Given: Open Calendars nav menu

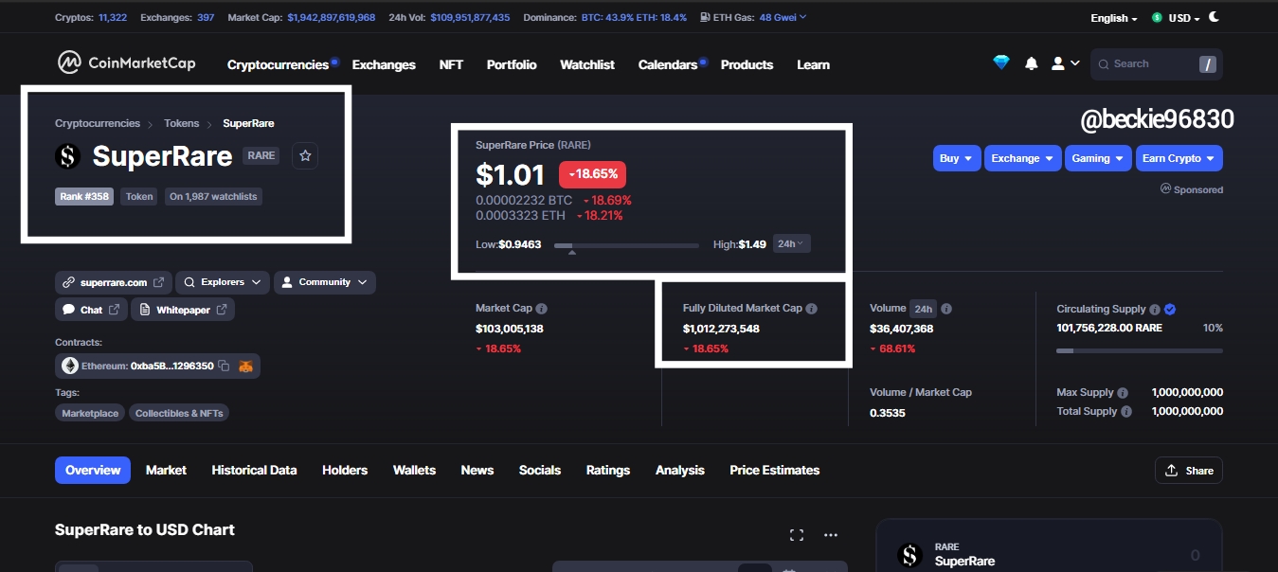Looking at the screenshot, I should point(668,64).
